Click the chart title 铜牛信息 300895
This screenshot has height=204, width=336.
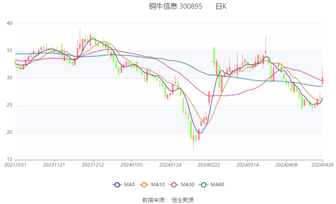pyautogui.click(x=176, y=6)
